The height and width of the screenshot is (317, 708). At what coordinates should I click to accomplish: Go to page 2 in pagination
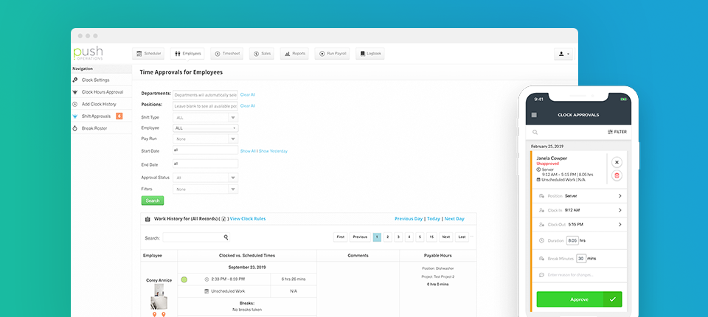click(x=387, y=237)
